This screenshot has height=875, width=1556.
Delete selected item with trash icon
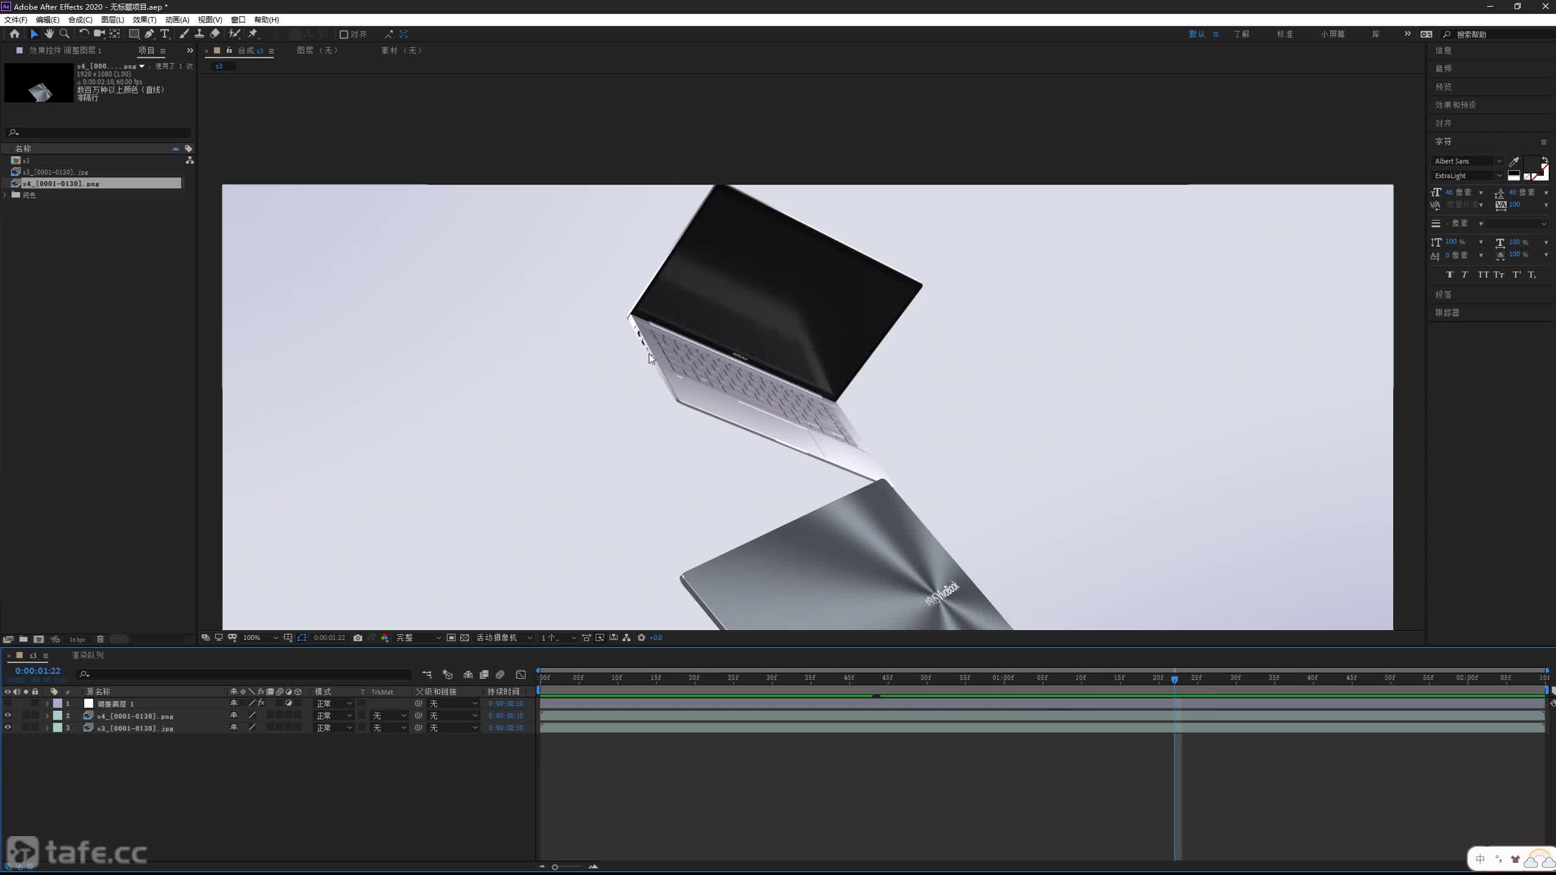click(100, 639)
